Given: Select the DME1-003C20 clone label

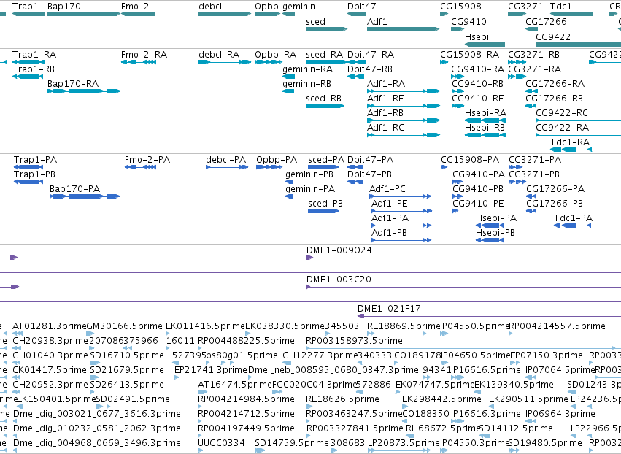Looking at the screenshot, I should [x=339, y=280].
